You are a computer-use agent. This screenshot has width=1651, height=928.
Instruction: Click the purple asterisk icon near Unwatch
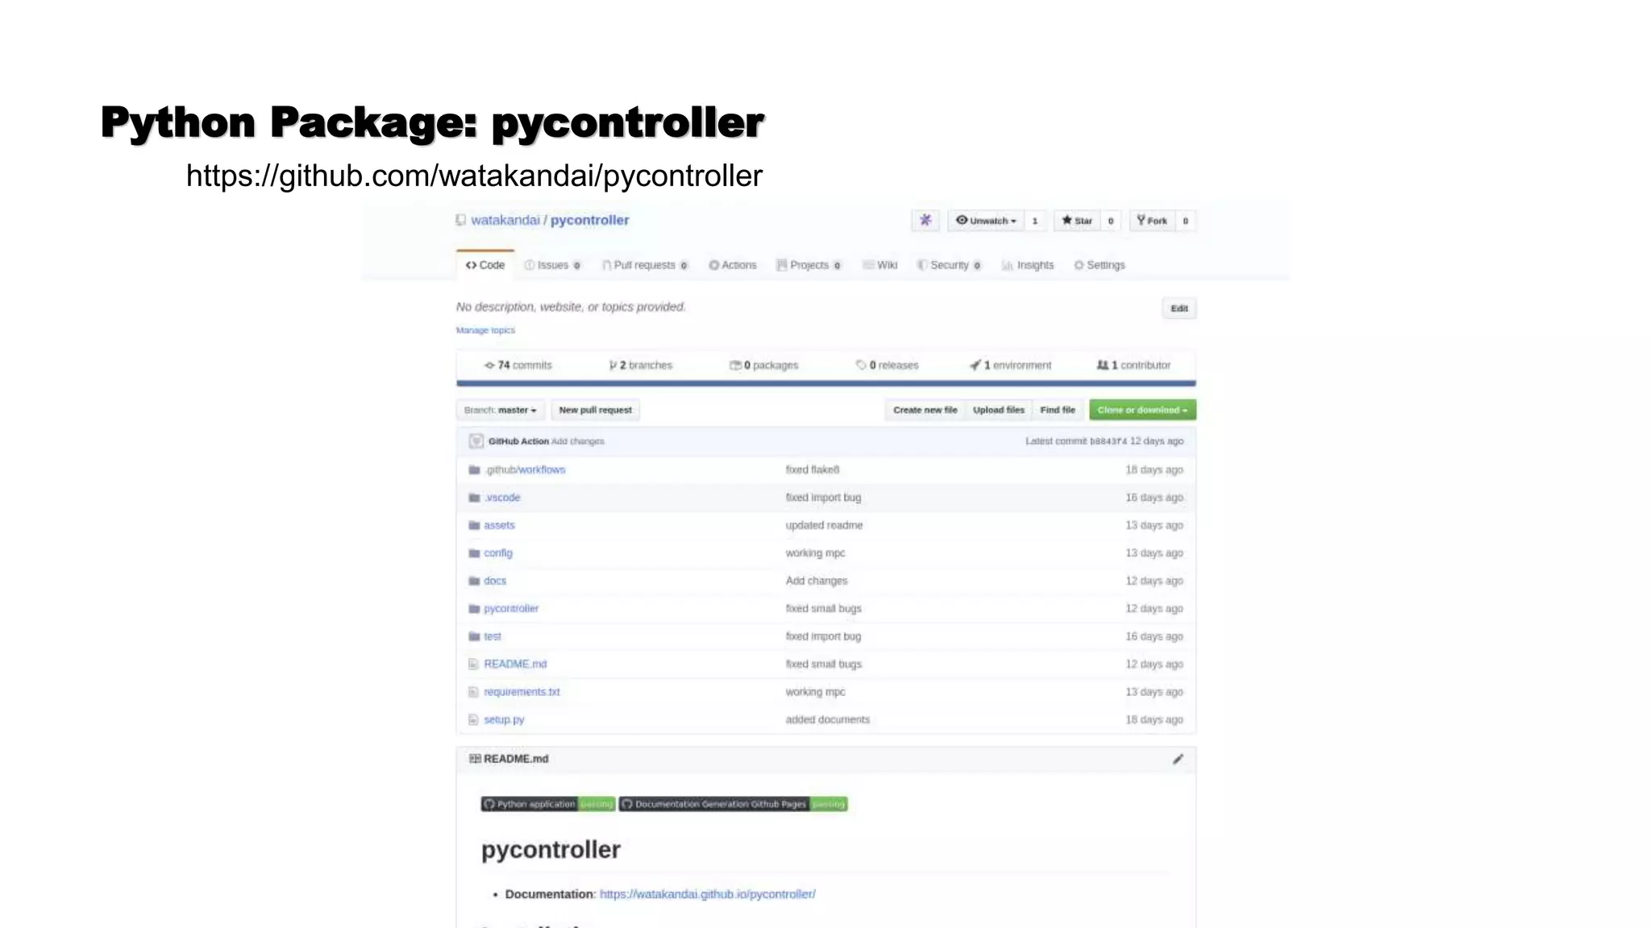(x=925, y=220)
